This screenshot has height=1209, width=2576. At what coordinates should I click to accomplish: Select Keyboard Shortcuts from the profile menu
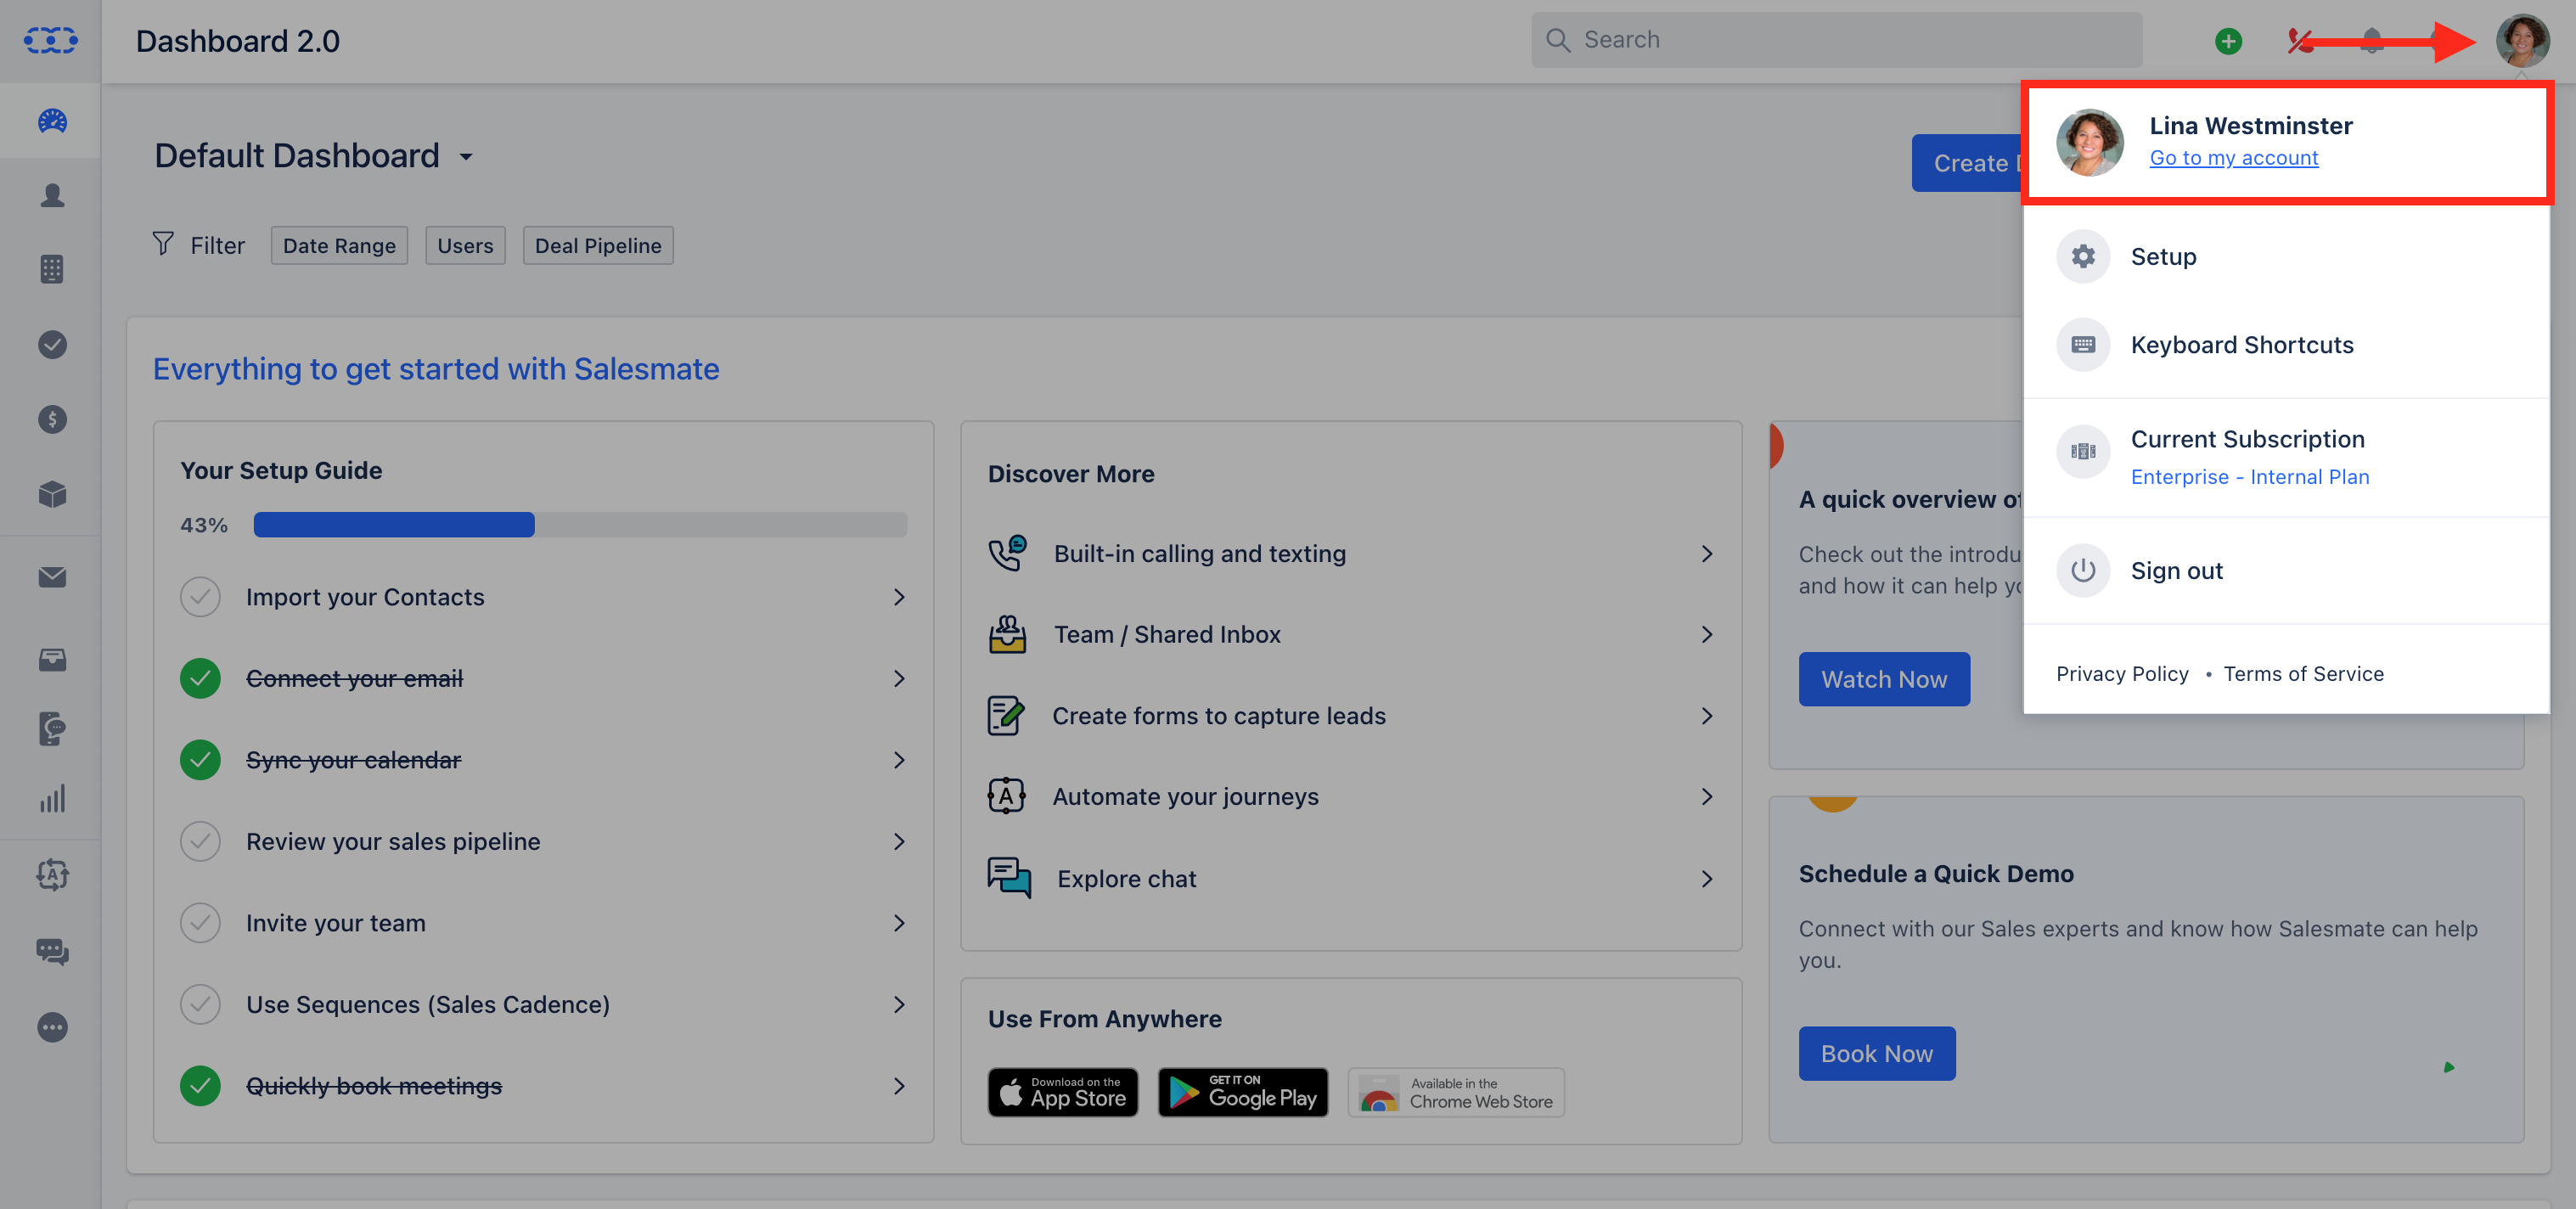click(2286, 345)
